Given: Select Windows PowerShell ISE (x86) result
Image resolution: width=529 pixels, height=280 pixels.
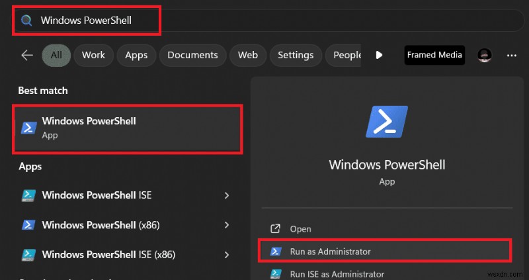Looking at the screenshot, I should coord(128,255).
